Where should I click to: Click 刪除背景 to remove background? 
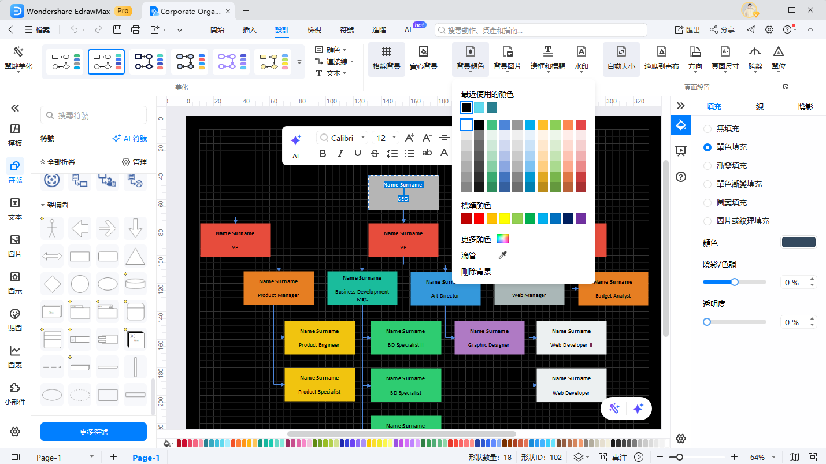476,271
